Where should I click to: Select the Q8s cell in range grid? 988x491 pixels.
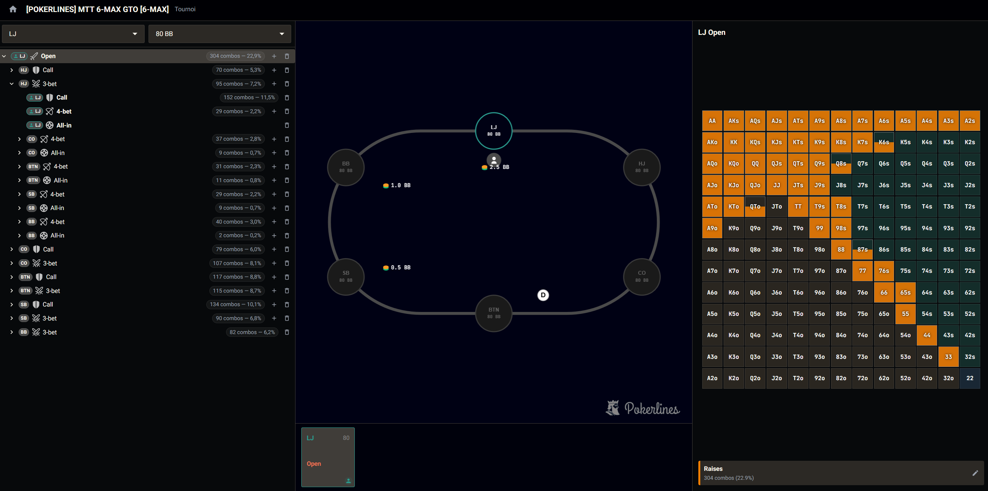841,164
